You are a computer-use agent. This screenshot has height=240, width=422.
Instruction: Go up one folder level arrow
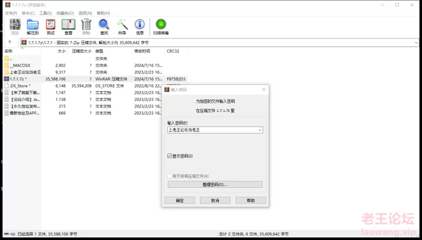click(9, 42)
